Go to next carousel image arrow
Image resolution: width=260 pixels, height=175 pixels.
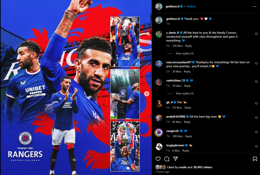[147, 94]
